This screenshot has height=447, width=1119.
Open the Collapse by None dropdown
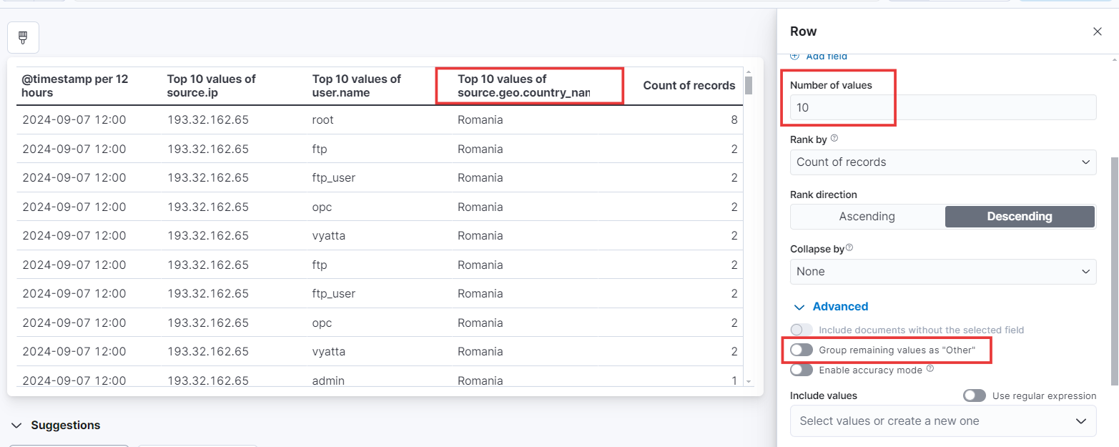[x=943, y=272]
